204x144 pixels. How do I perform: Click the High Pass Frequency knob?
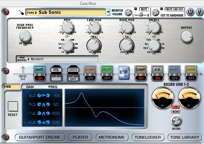25,36
